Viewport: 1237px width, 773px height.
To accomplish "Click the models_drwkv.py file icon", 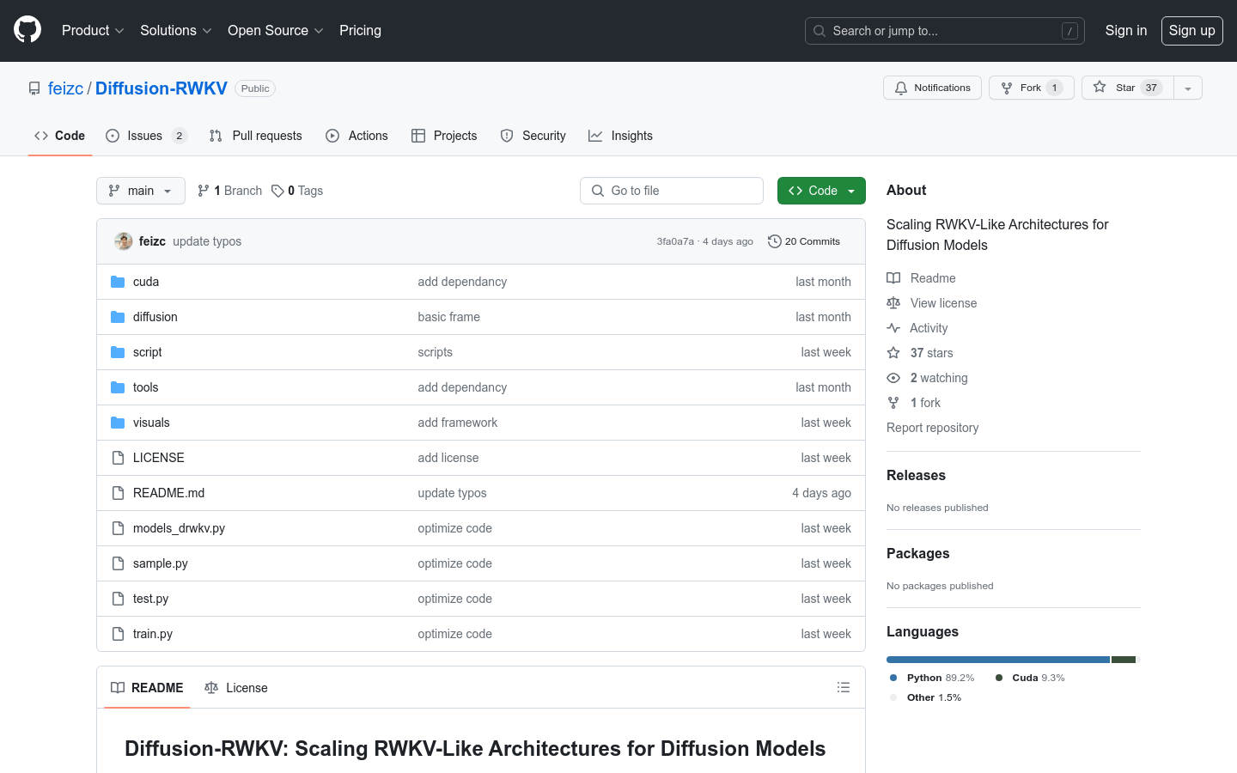I will pyautogui.click(x=118, y=528).
